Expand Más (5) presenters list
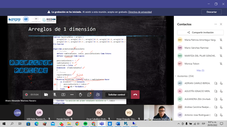 200,70
